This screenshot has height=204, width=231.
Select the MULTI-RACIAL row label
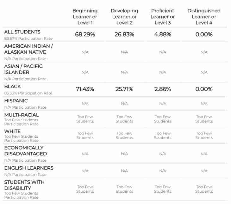point(22,115)
